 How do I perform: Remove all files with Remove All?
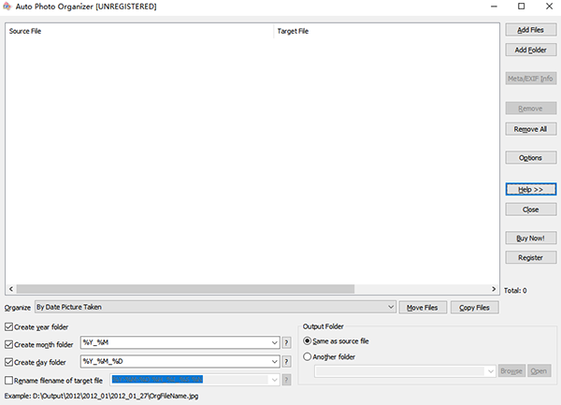[x=530, y=129]
